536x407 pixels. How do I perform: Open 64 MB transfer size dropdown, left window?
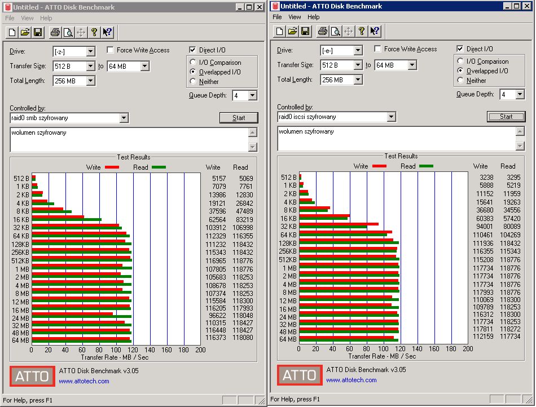coord(145,66)
